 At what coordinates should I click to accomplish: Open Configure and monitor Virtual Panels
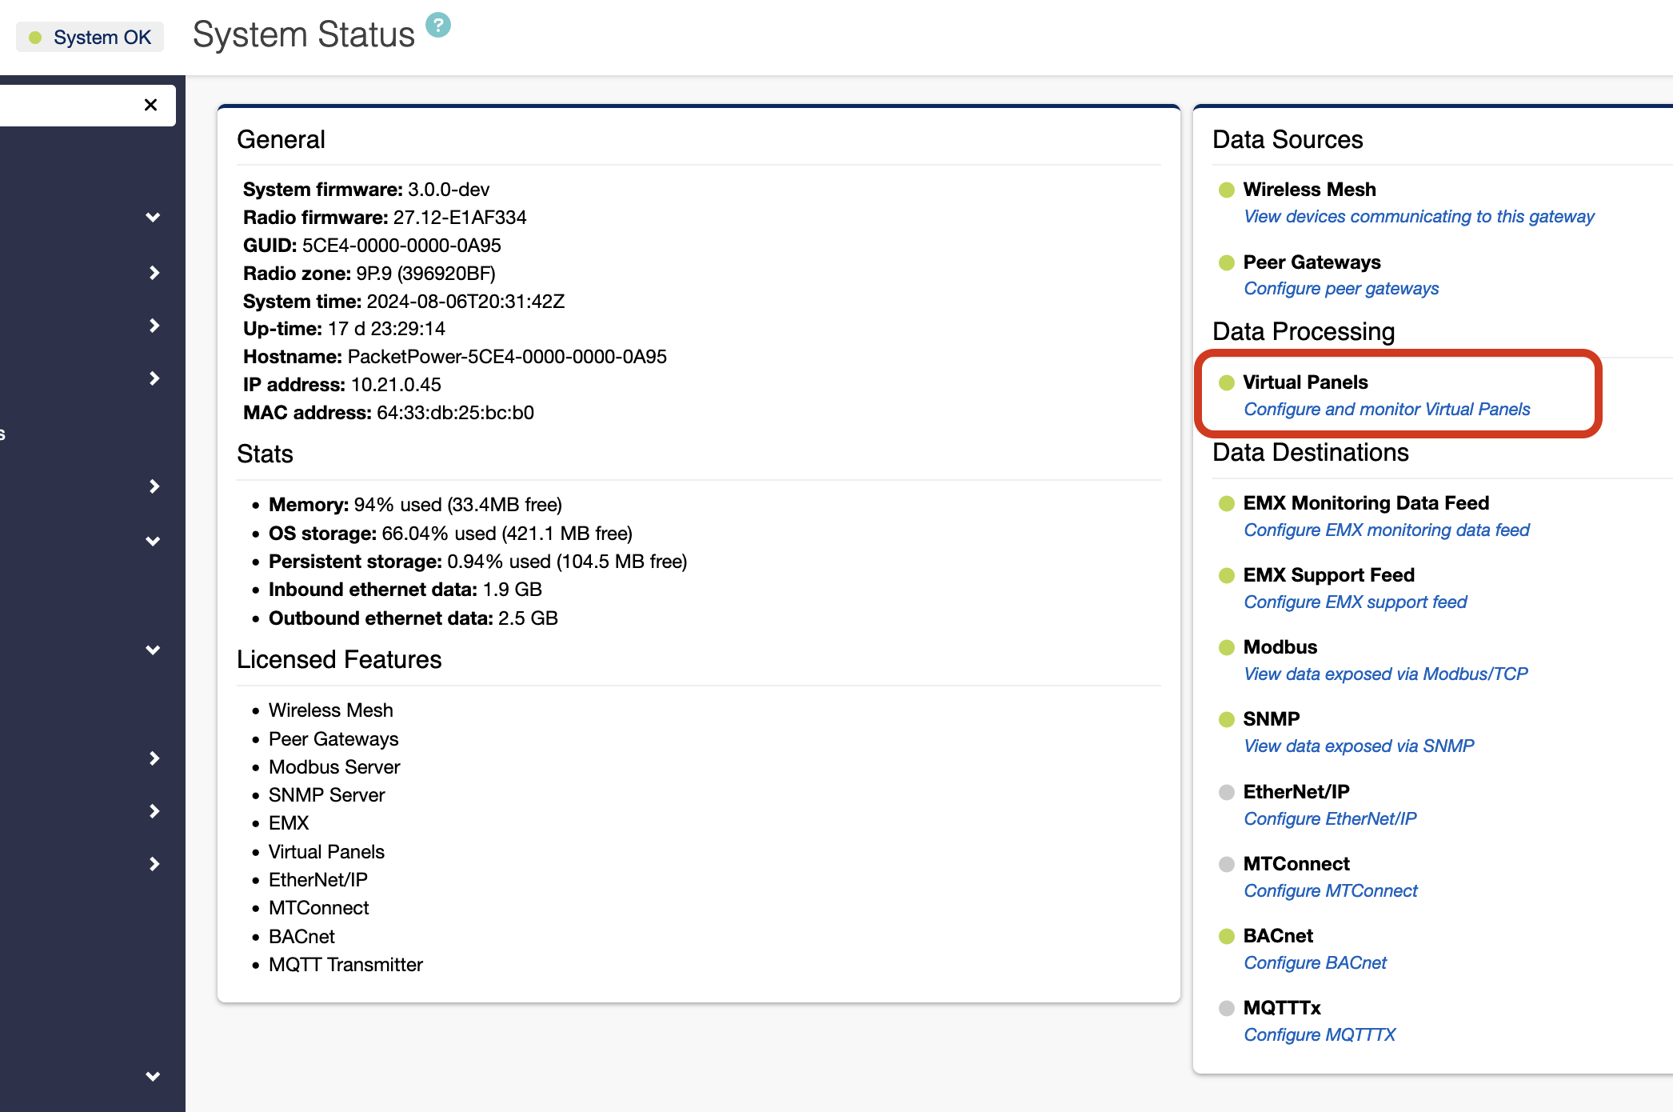coord(1387,409)
